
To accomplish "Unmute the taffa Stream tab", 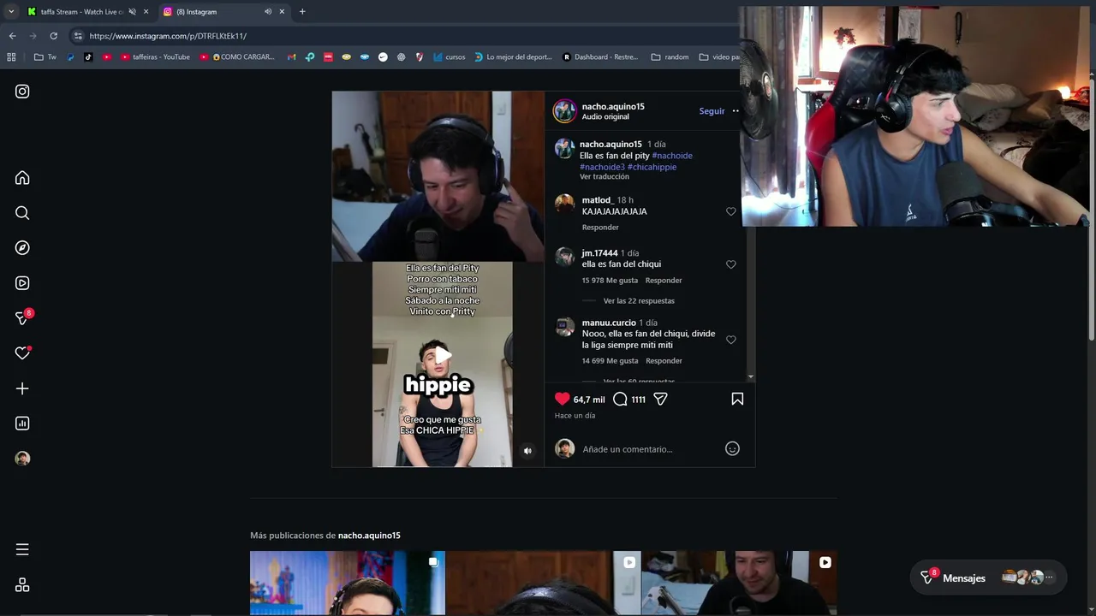I will (132, 12).
